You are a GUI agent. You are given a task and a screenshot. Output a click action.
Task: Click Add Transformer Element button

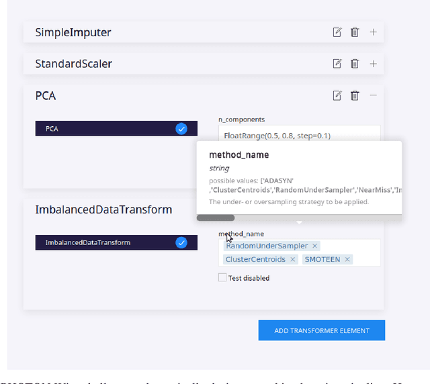click(x=322, y=330)
